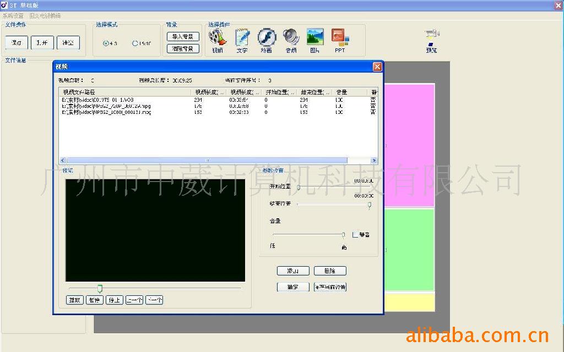The height and width of the screenshot is (352, 564).
Task: Enable the 静音 (mute) checkbox
Action: tap(355, 234)
